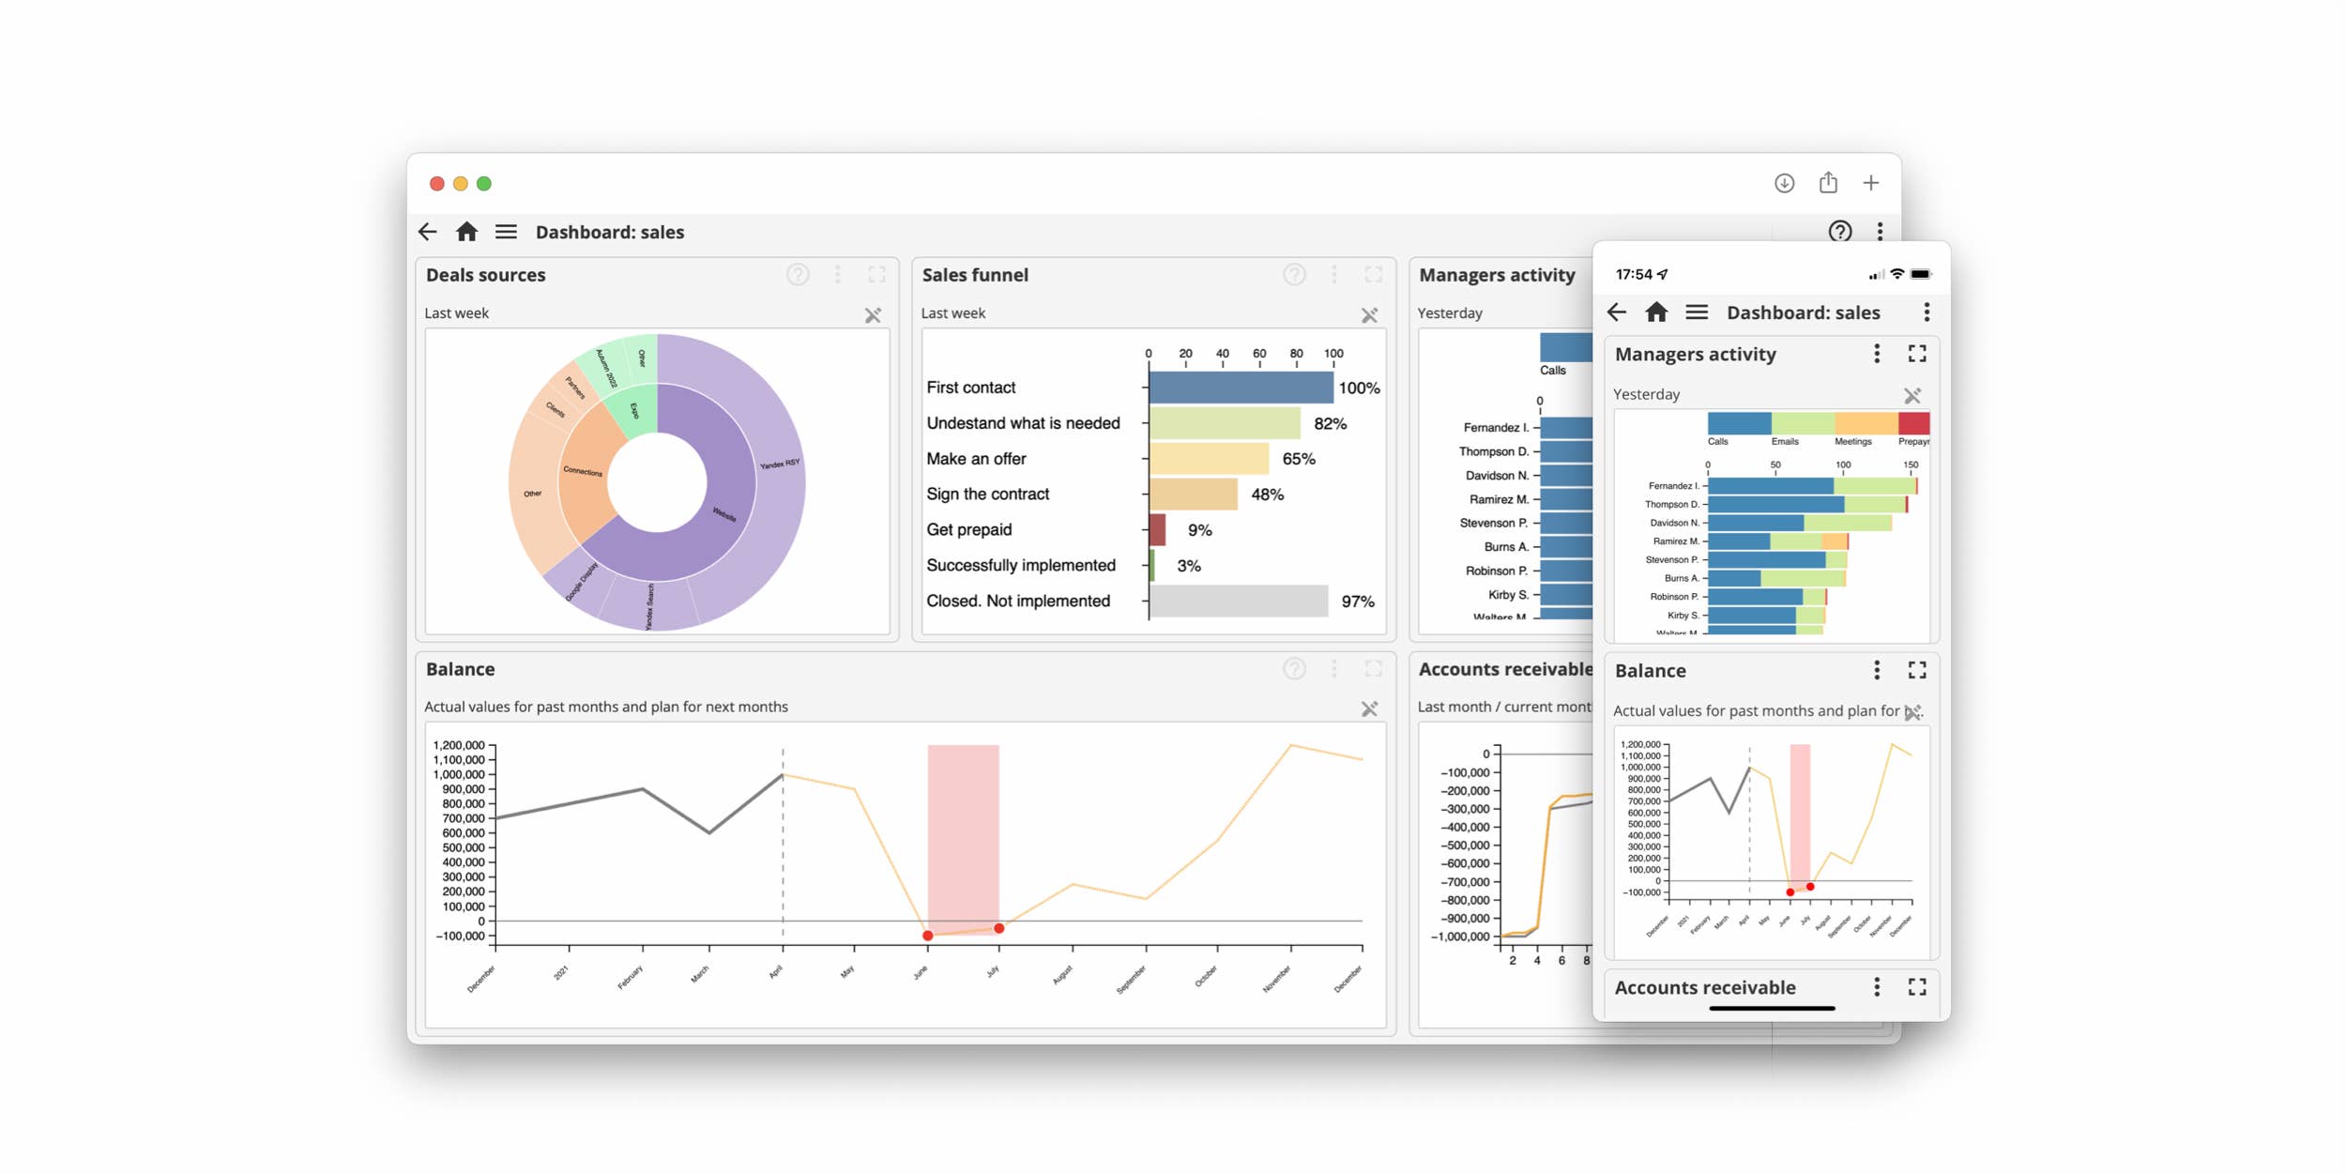Open the kebab menu on the Sales funnel panel
The height and width of the screenshot is (1173, 2346).
(1333, 274)
